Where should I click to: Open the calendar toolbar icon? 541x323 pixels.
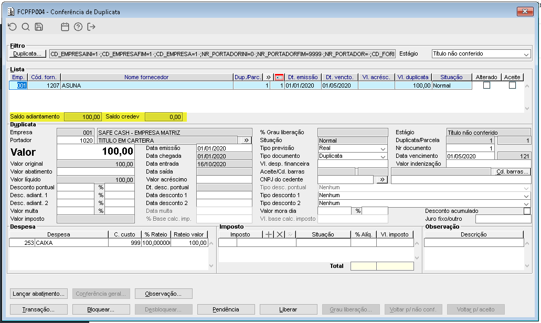tap(65, 27)
